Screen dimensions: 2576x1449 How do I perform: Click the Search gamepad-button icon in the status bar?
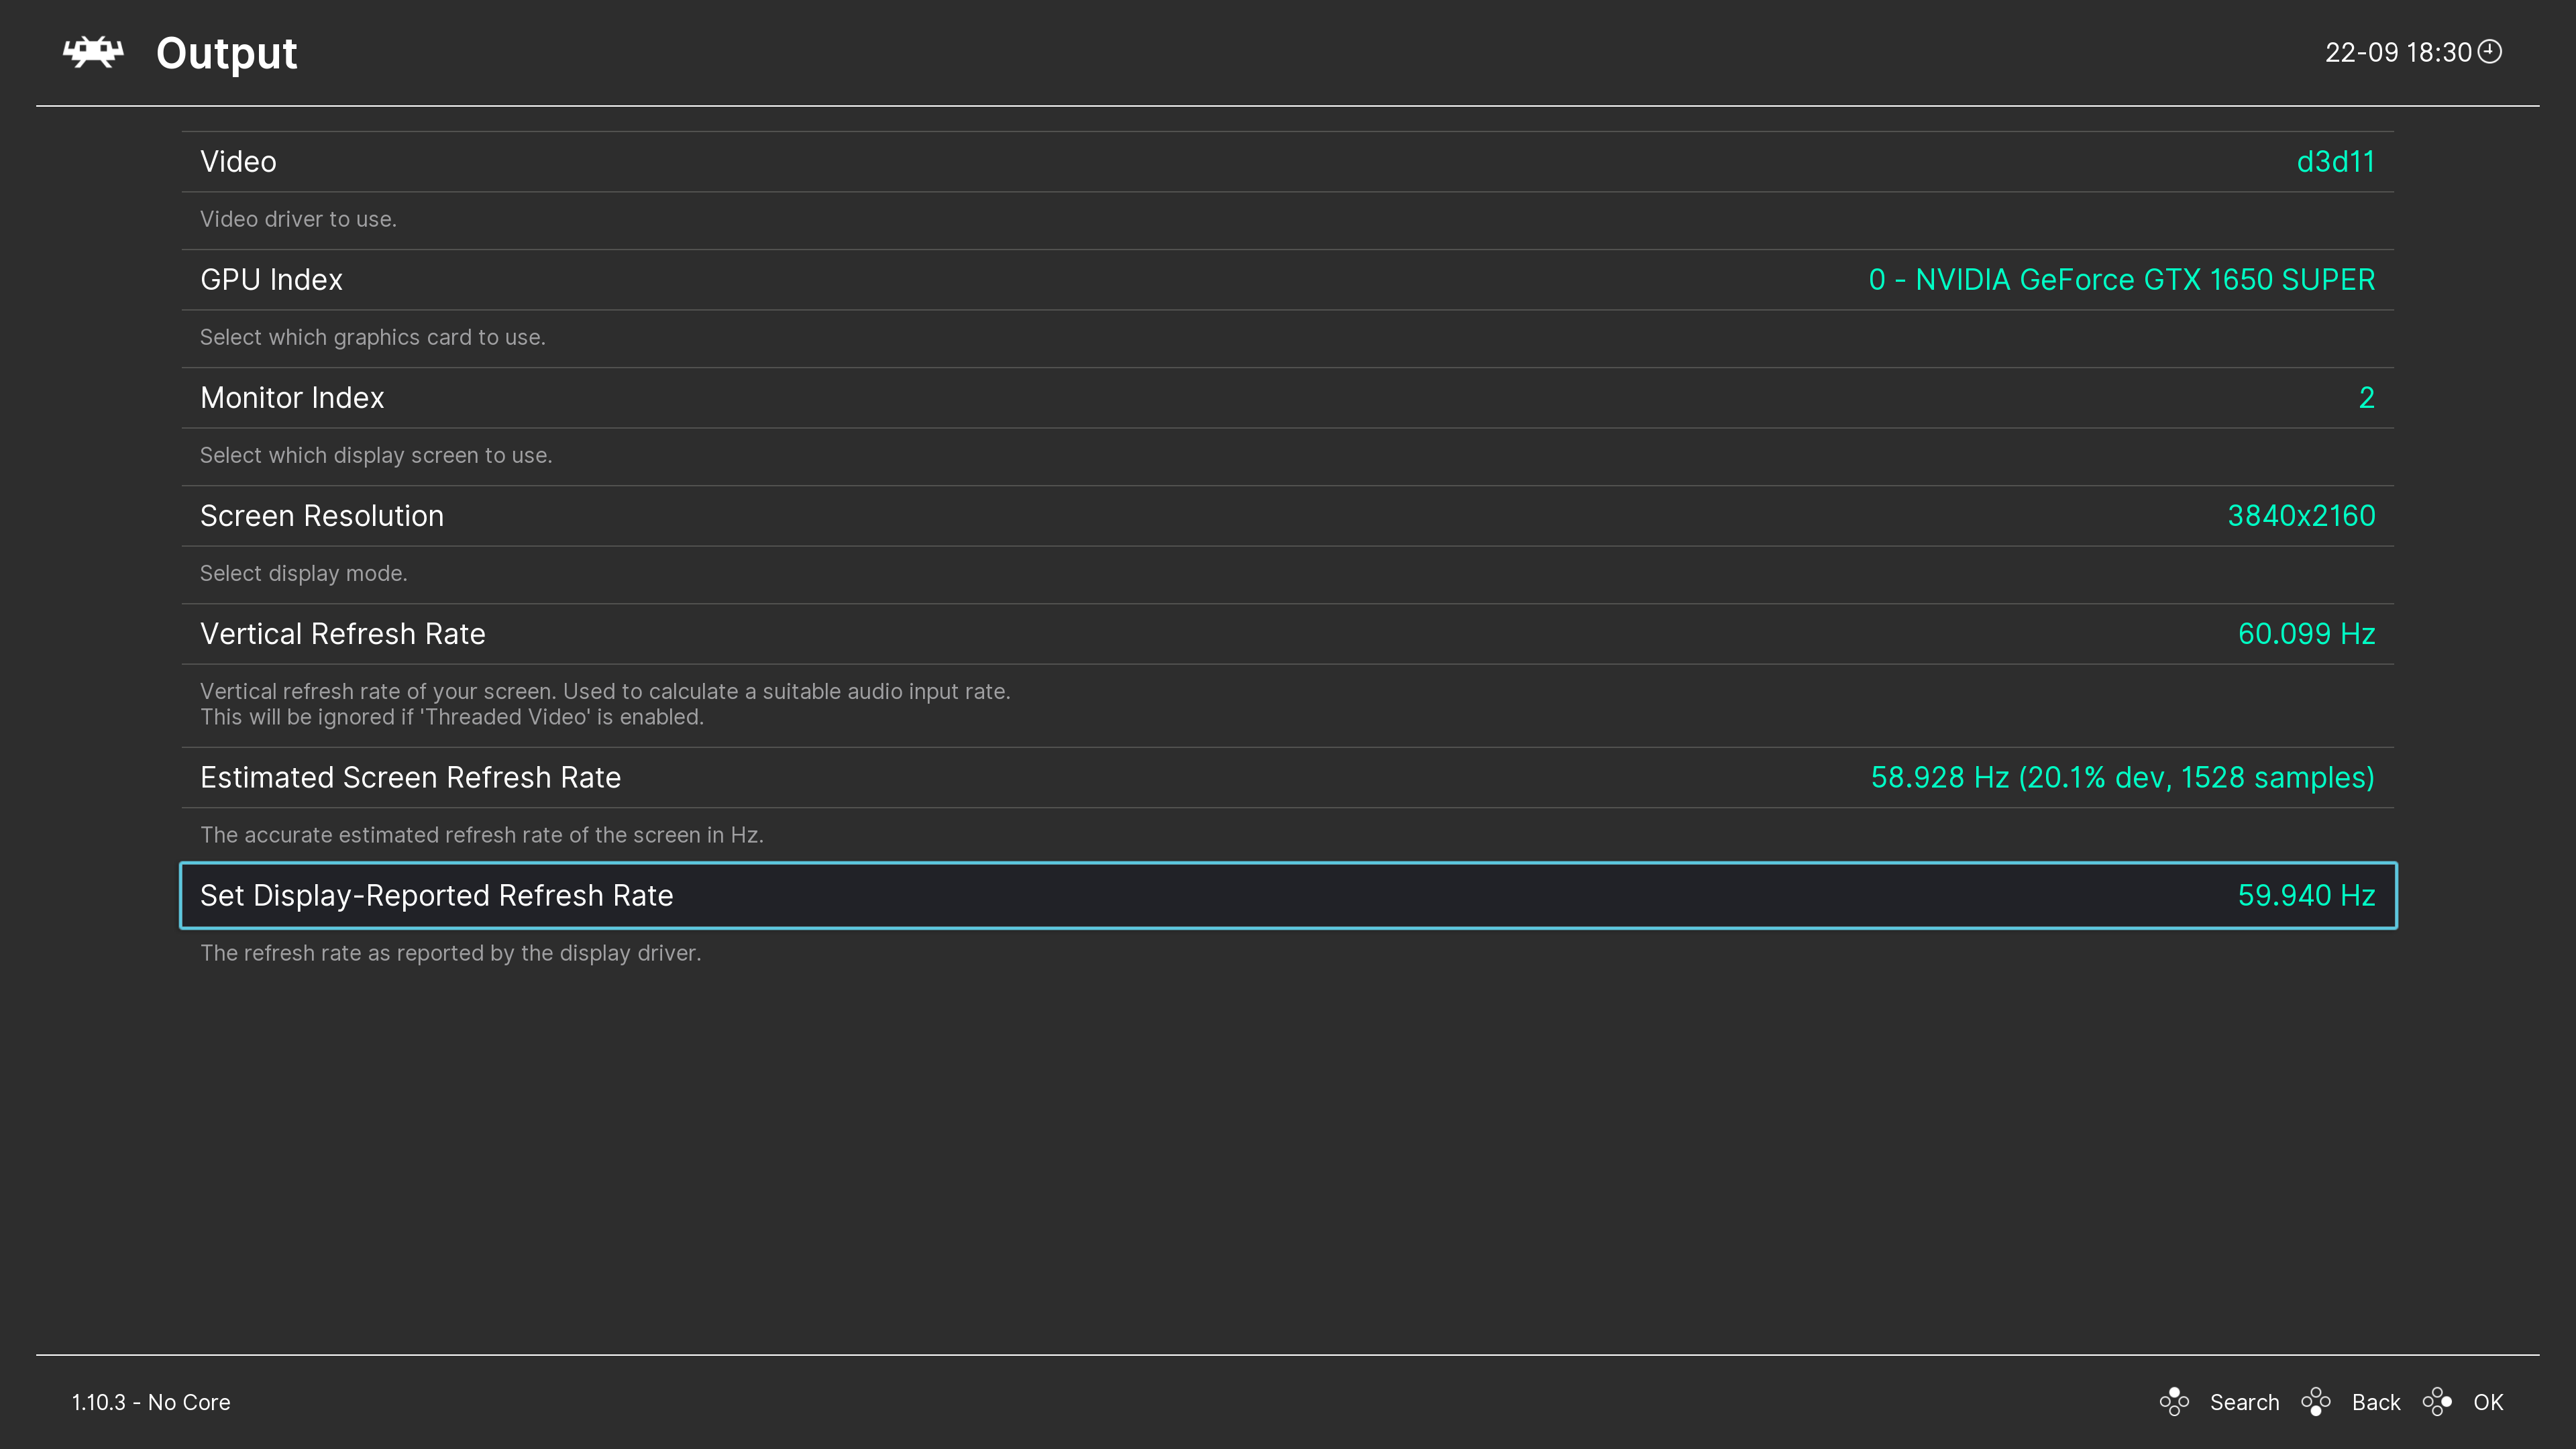pos(2174,1402)
